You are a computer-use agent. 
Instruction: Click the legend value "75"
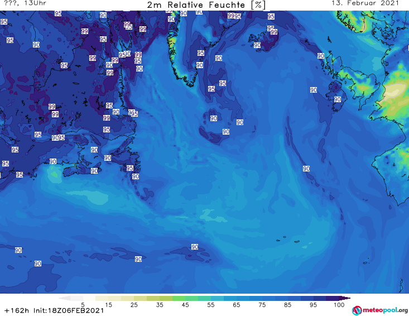point(262,305)
